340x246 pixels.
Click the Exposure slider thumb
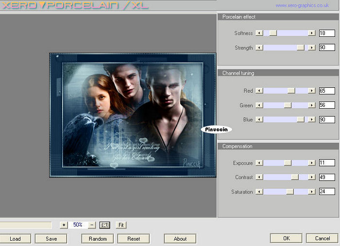(x=288, y=163)
